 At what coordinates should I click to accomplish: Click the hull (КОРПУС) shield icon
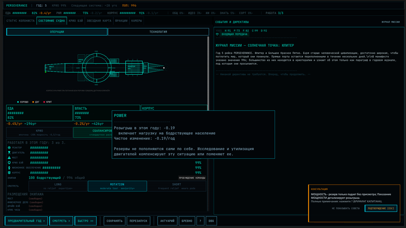pos(9,173)
